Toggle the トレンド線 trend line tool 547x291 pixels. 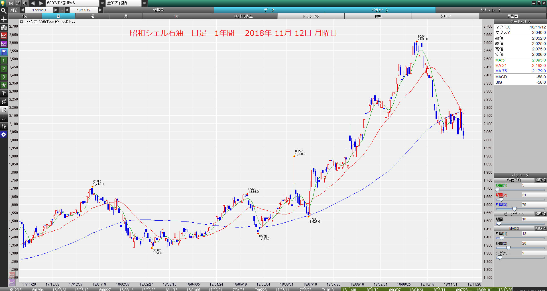click(x=311, y=16)
